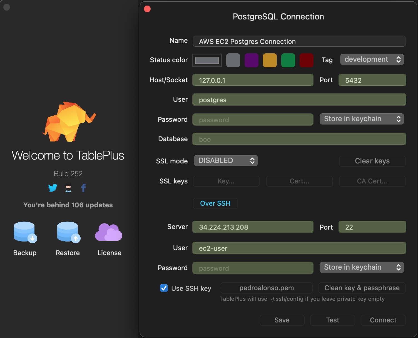Open the development Tag dropdown
This screenshot has height=338, width=418.
point(372,59)
